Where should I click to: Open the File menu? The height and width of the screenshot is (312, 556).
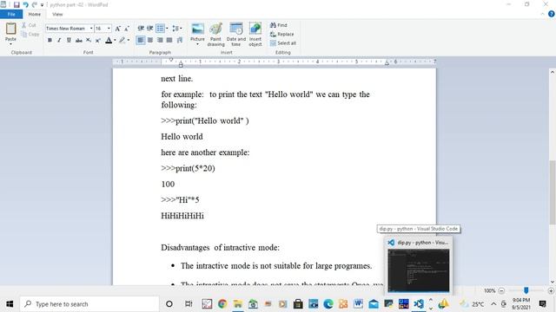(11, 14)
